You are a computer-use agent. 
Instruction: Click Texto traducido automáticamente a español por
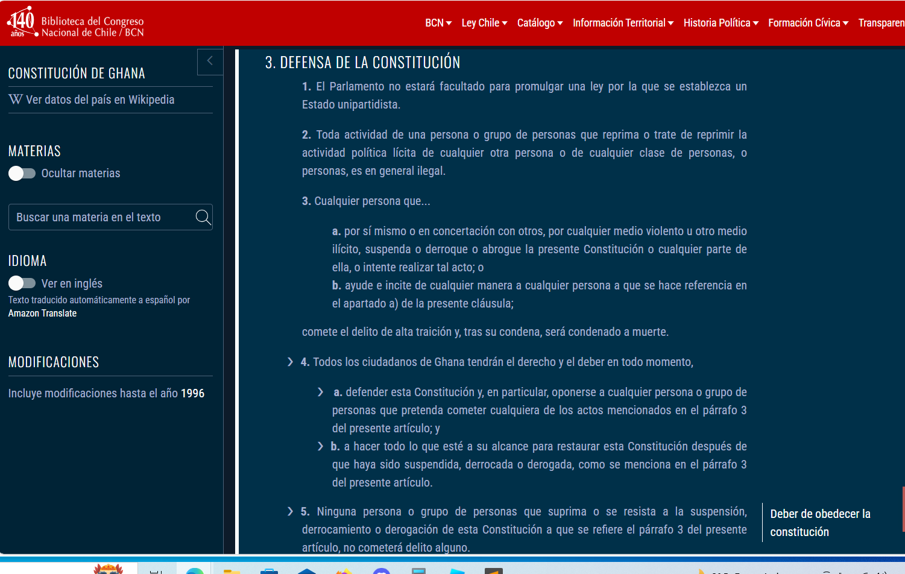pyautogui.click(x=99, y=300)
